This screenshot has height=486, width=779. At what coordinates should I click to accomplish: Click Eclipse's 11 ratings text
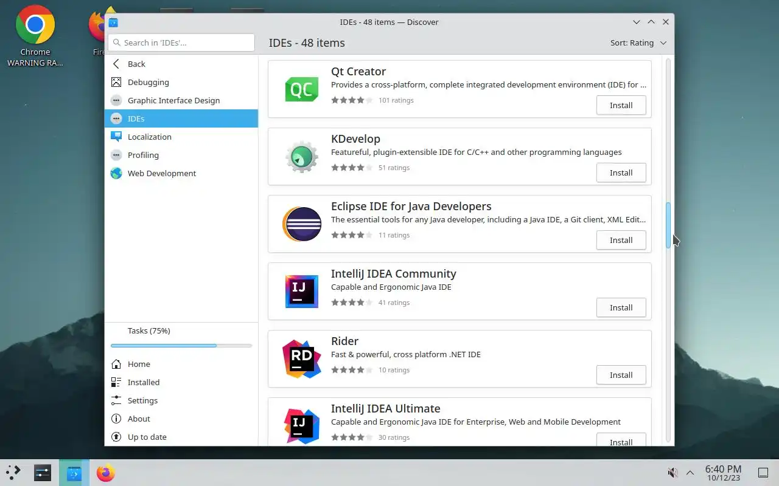pyautogui.click(x=394, y=235)
